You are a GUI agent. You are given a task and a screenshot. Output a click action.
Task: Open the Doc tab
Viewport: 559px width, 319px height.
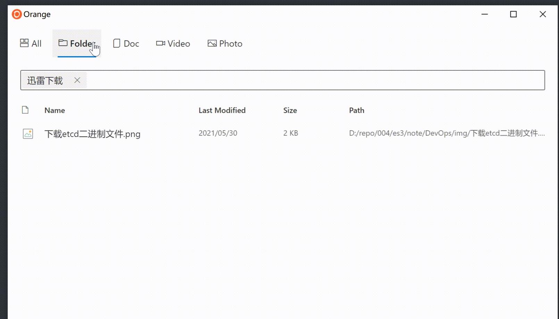coord(126,43)
